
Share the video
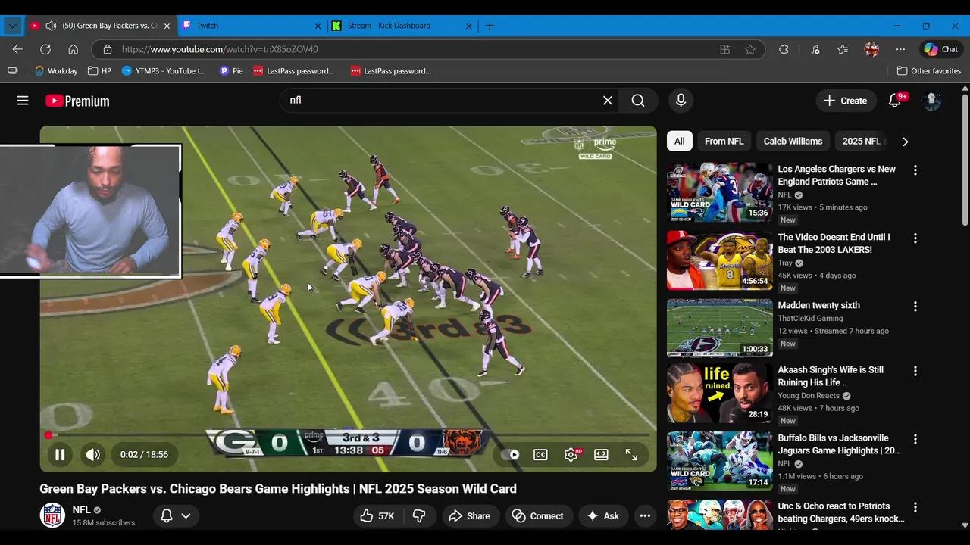(x=470, y=516)
